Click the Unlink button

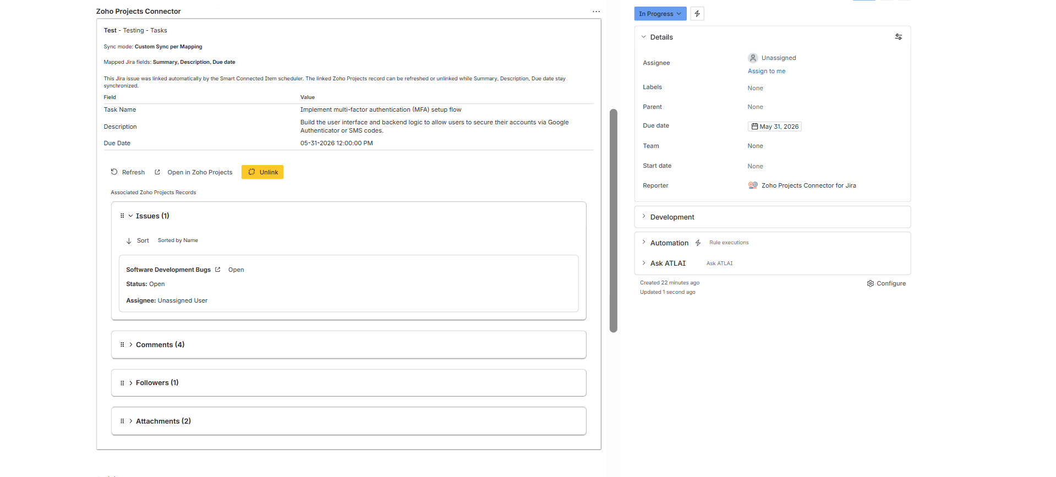click(x=262, y=172)
